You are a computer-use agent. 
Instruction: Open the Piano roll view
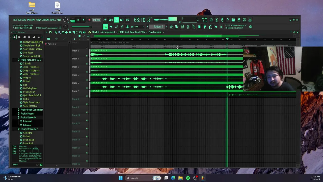pyautogui.click(x=177, y=27)
